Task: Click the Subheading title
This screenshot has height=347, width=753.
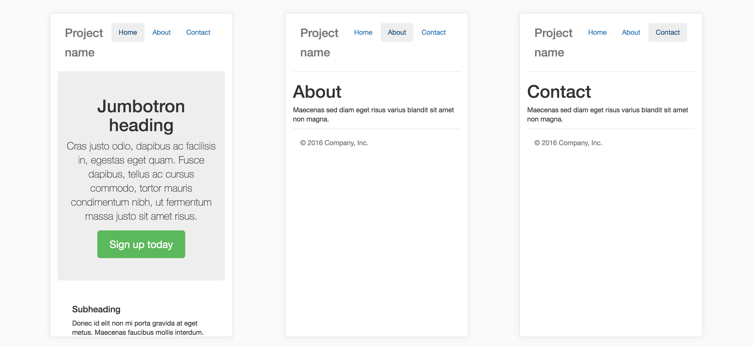Action: click(96, 309)
